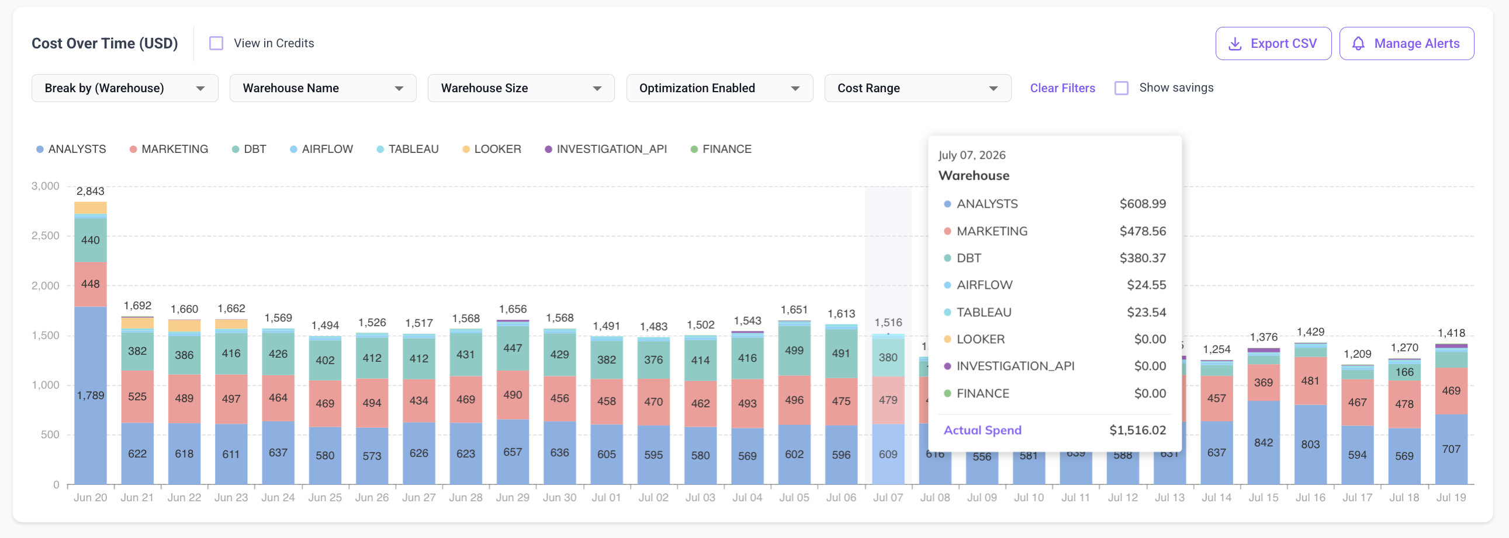The height and width of the screenshot is (538, 1509).
Task: Toggle the FINANCE legend dot
Action: pos(694,150)
